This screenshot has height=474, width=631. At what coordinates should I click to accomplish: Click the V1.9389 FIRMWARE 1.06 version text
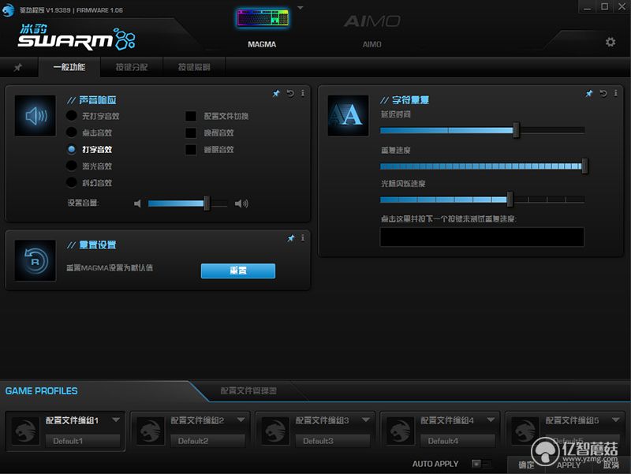click(84, 10)
